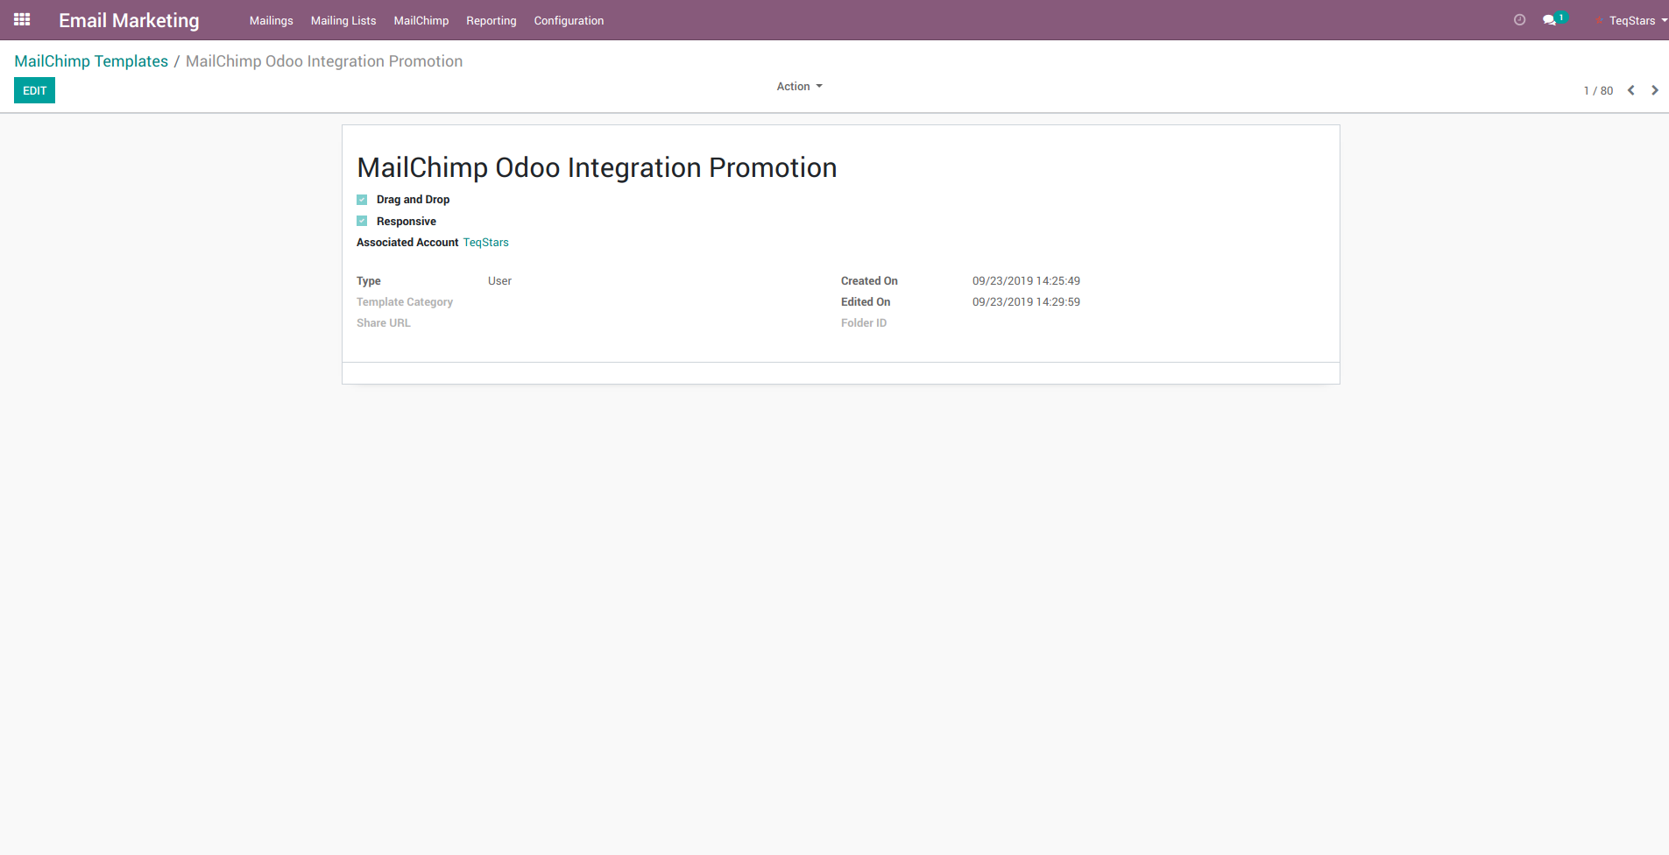Open the activities clock icon
The width and height of the screenshot is (1669, 855).
pos(1519,20)
